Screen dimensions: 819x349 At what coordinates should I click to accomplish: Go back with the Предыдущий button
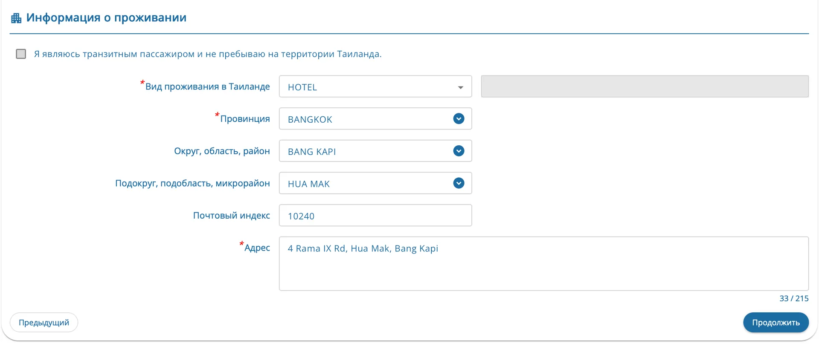point(44,323)
